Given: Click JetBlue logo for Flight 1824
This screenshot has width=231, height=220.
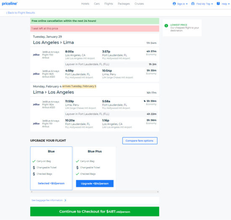Looking at the screenshot, I should click(x=36, y=104).
